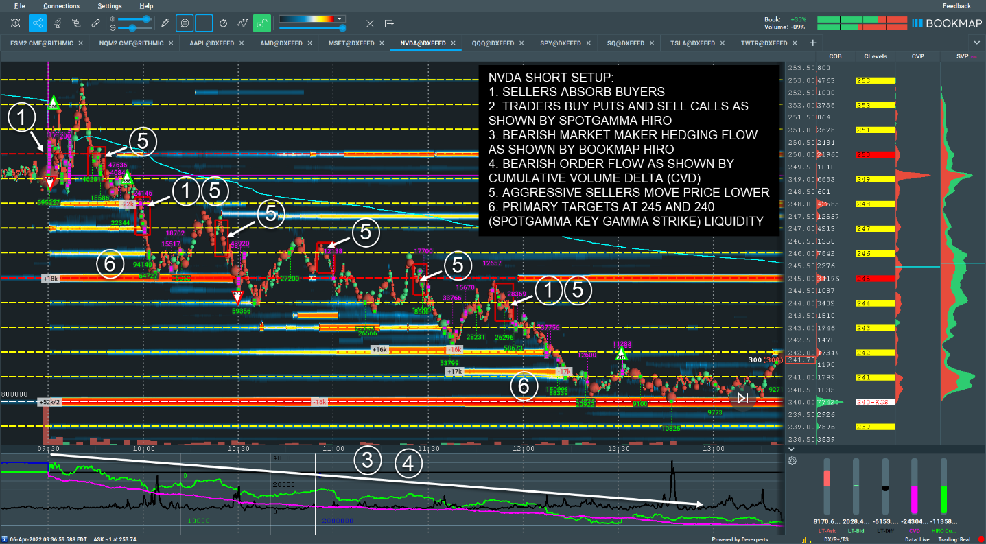The image size is (986, 544).
Task: Click the CLevels column header
Action: point(876,56)
